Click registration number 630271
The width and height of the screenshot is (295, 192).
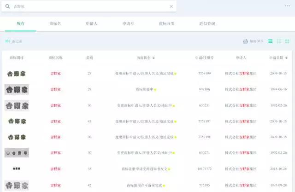click(204, 152)
